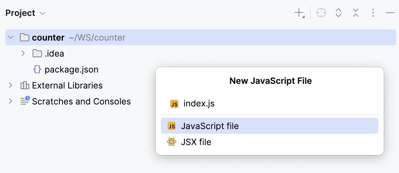This screenshot has width=399, height=173.
Task: Click the JS icon beside index.js
Action: [x=174, y=104]
